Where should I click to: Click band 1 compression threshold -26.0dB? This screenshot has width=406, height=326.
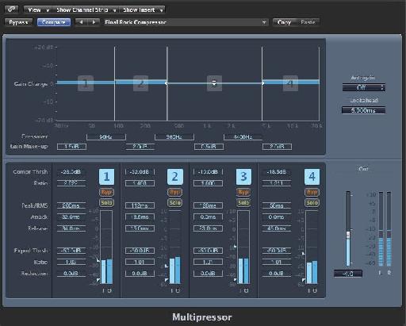[x=71, y=172]
